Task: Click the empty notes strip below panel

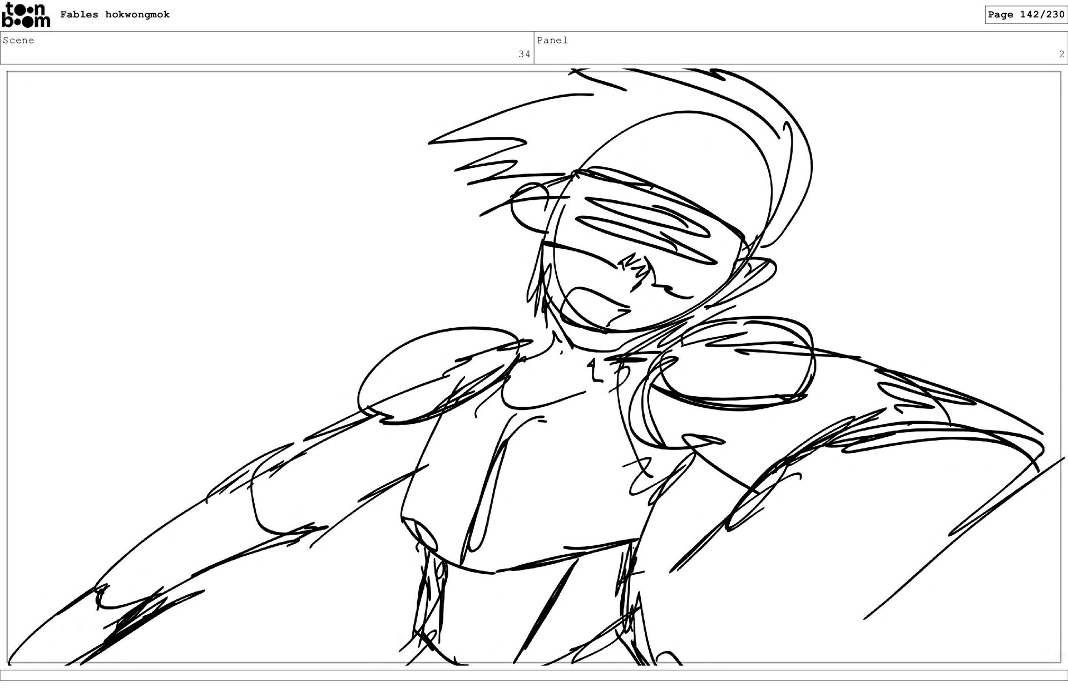Action: coord(534,675)
